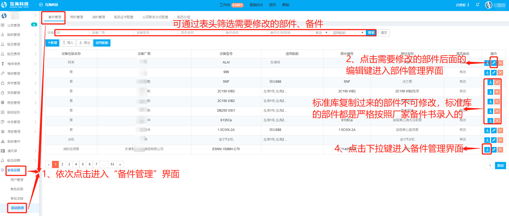The image size is (509, 216).
Task: Edit the ESNN-150MH-C75 row
Action: (494, 150)
